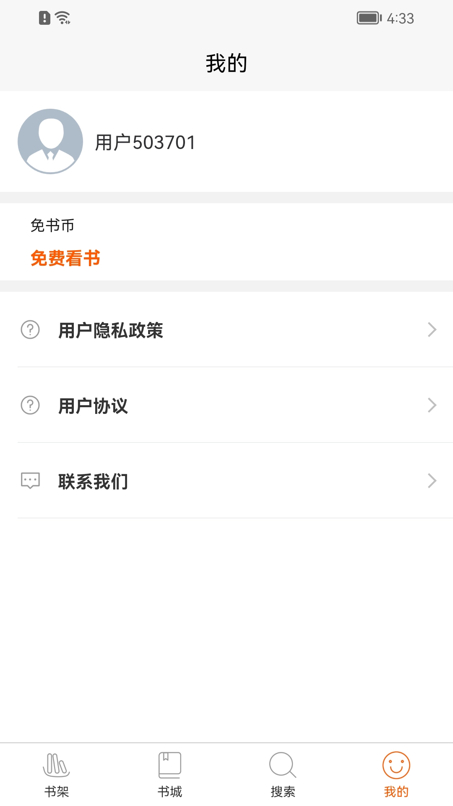Viewport: 453px width, 806px height.
Task: Expand the 联系我们 chevron arrow
Action: tap(432, 481)
